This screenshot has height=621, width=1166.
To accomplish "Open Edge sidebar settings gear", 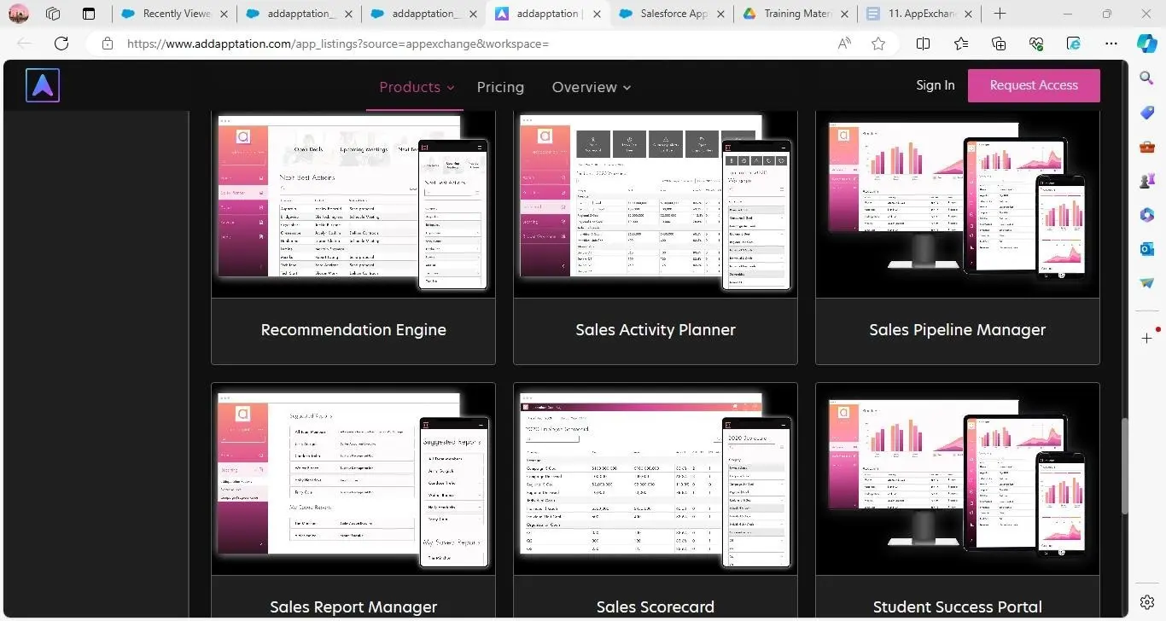I will click(1147, 602).
